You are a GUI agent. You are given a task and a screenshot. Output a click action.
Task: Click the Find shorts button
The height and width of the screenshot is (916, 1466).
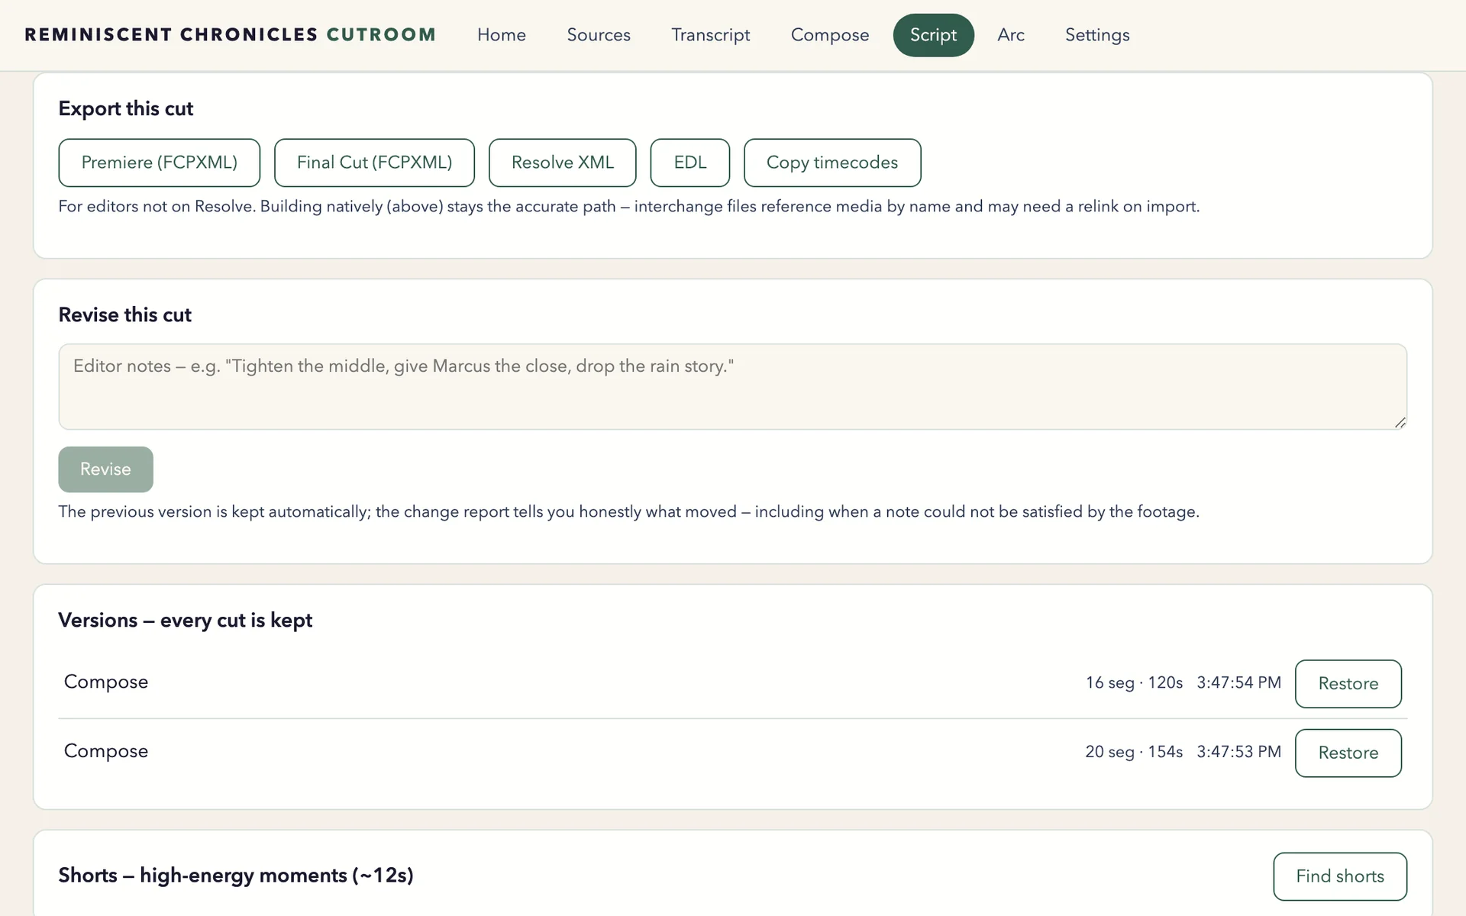[x=1340, y=876]
